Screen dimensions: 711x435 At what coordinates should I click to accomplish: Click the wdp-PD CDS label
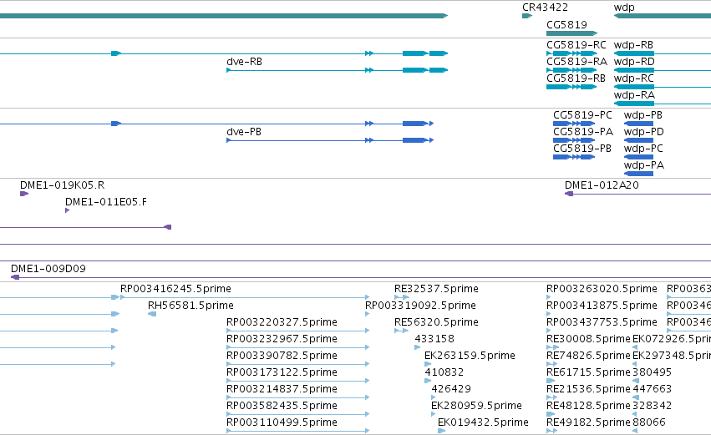644,132
